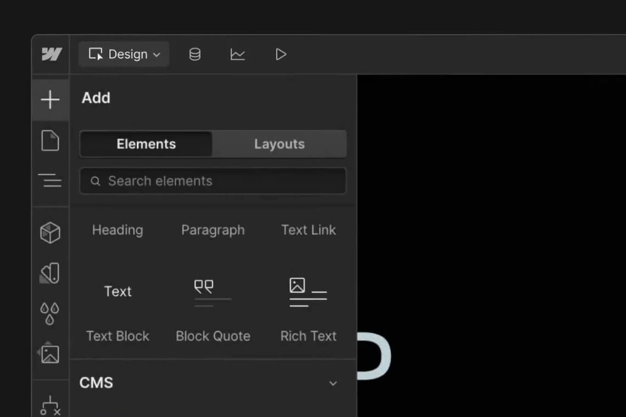The height and width of the screenshot is (417, 626).
Task: Click the Add panel title
Action: (x=96, y=98)
